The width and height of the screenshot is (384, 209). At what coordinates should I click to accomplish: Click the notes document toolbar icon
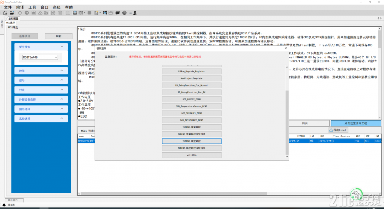click(x=96, y=13)
